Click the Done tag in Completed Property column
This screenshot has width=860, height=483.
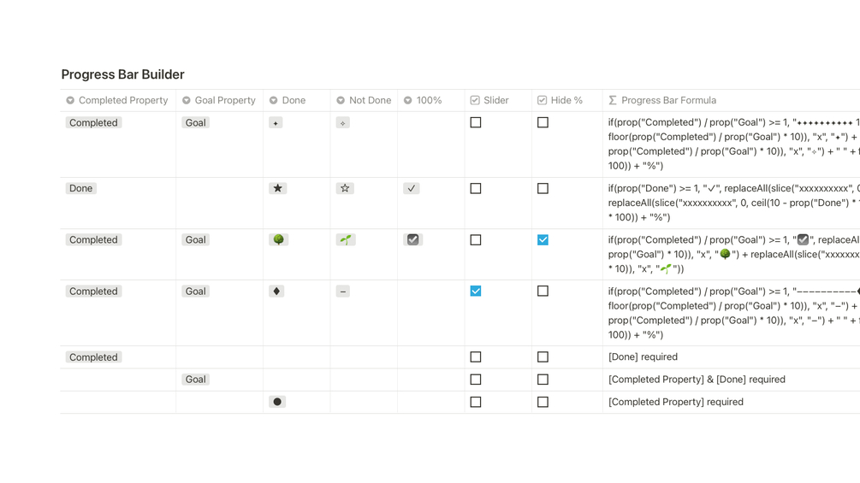point(81,188)
